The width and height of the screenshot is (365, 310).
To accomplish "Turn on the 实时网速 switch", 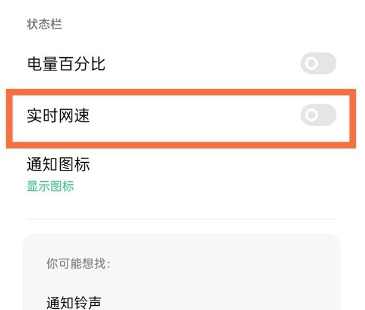I will pyautogui.click(x=318, y=115).
